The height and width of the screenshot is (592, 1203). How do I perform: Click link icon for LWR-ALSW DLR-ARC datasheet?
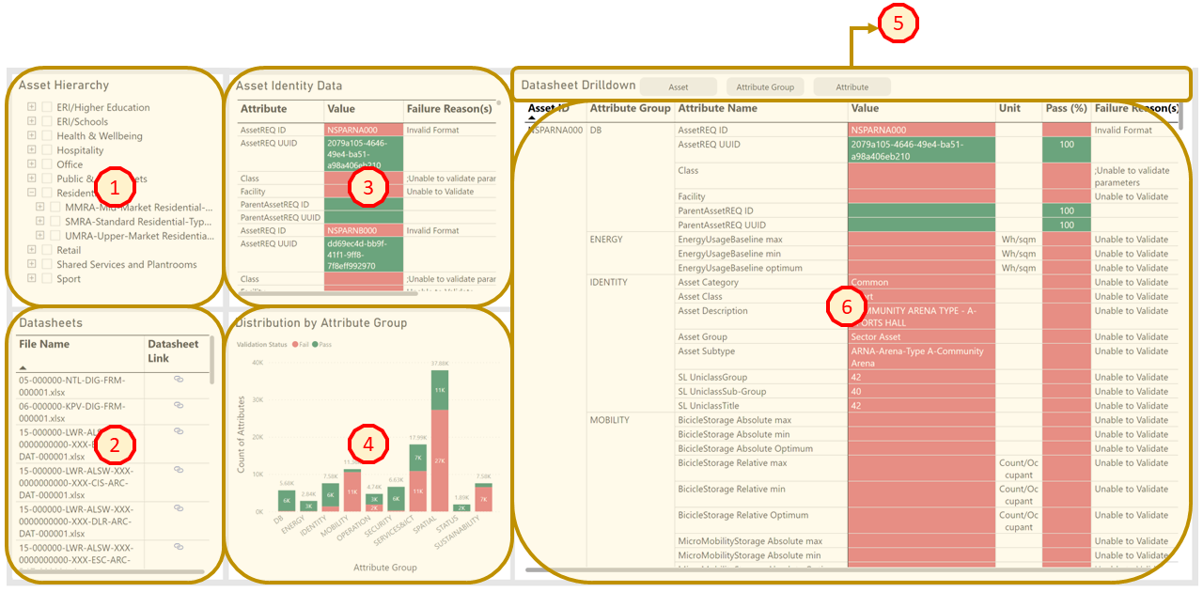[x=178, y=508]
